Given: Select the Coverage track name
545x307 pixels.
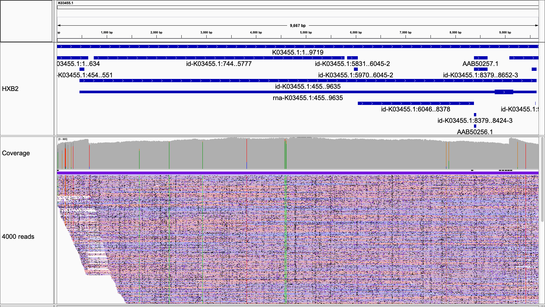Looking at the screenshot, I should (16, 153).
